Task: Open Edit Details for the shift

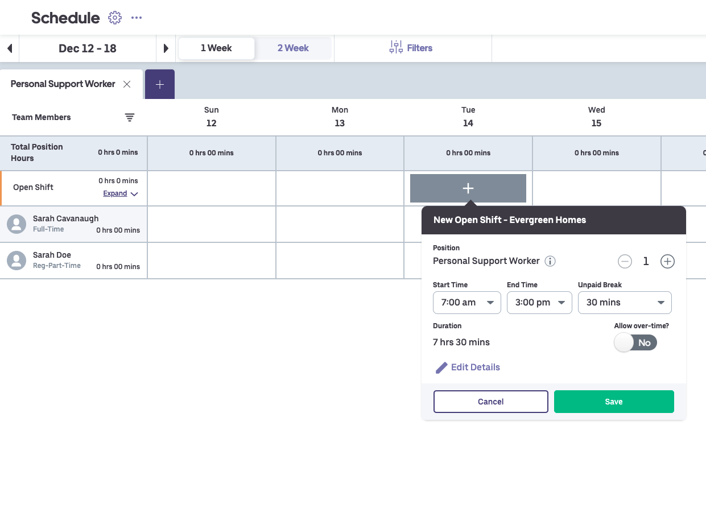Action: coord(468,367)
